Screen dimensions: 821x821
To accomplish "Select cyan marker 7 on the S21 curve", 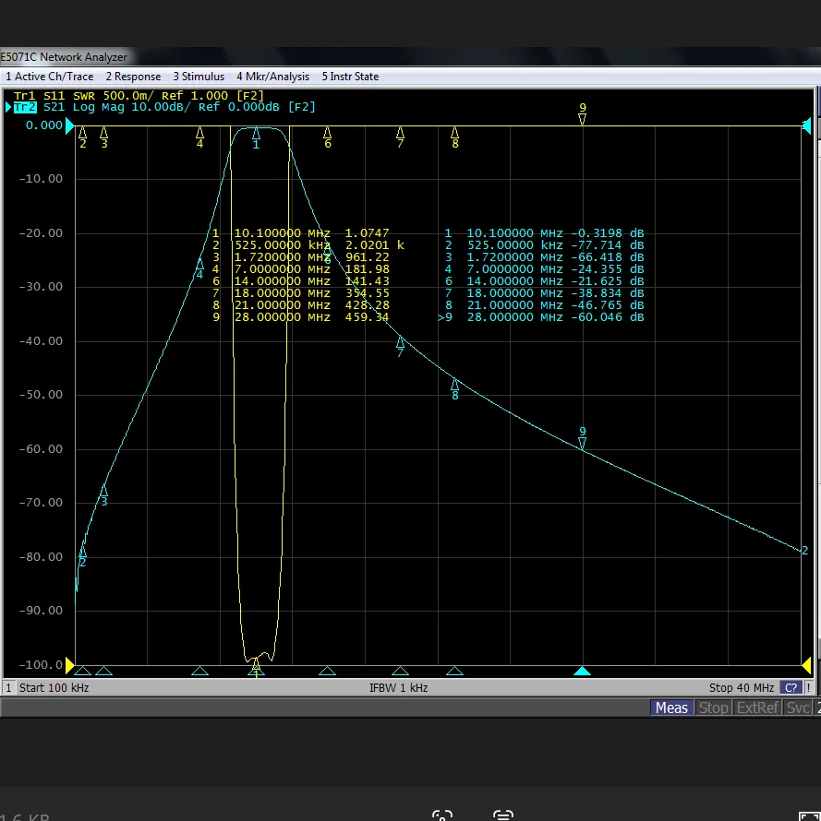I will click(401, 347).
